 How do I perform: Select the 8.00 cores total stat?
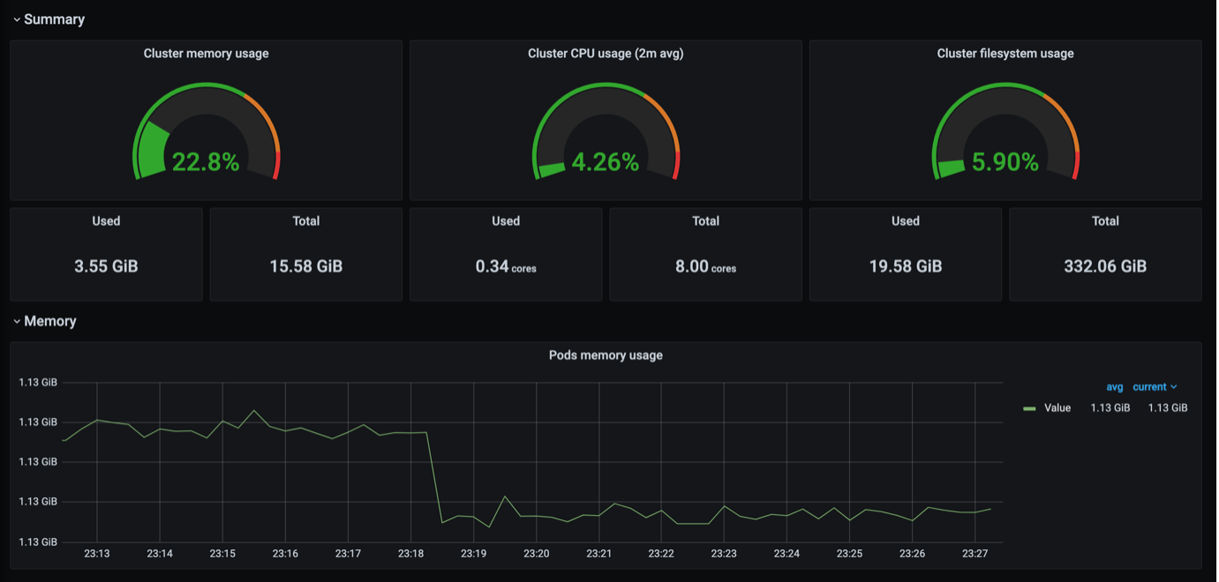(x=705, y=266)
